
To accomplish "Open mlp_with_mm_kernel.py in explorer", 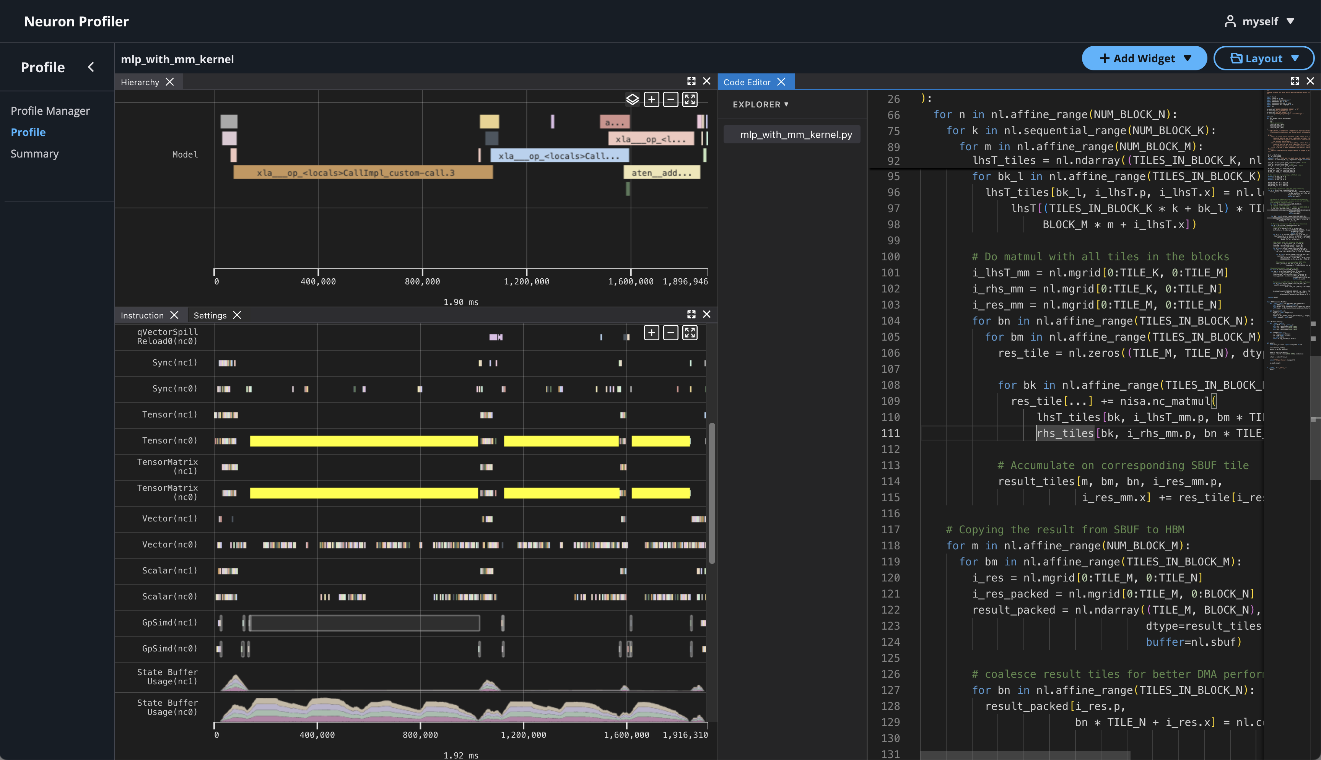I will point(796,135).
